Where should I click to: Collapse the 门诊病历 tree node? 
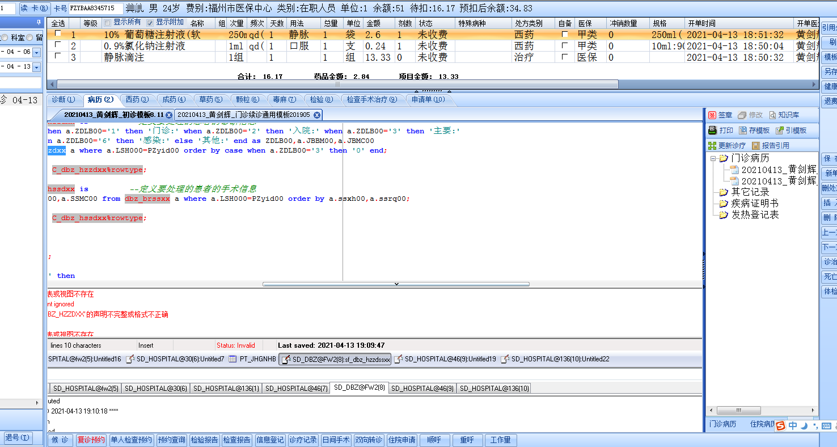point(713,158)
